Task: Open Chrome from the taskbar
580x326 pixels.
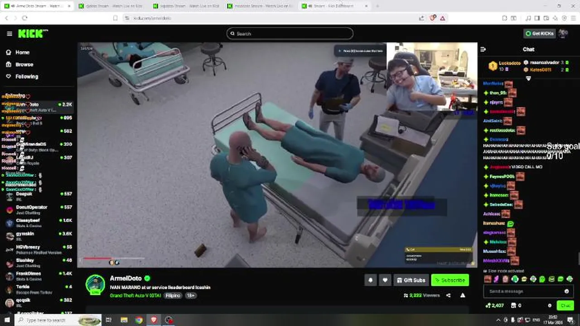Action: 139,320
